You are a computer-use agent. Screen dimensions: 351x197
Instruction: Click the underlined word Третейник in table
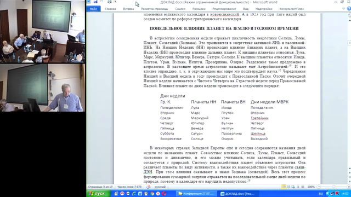[x=259, y=118]
